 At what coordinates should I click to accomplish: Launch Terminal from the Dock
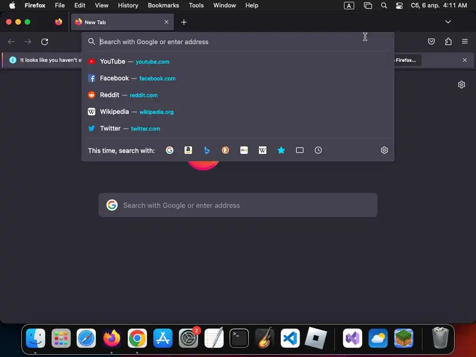pyautogui.click(x=239, y=338)
